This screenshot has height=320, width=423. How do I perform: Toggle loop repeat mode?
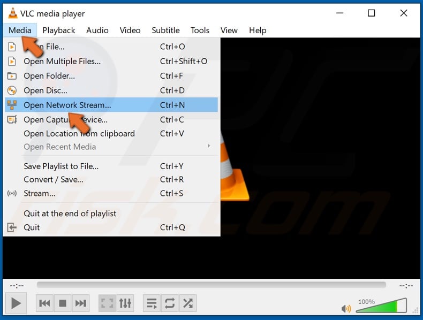pos(169,303)
